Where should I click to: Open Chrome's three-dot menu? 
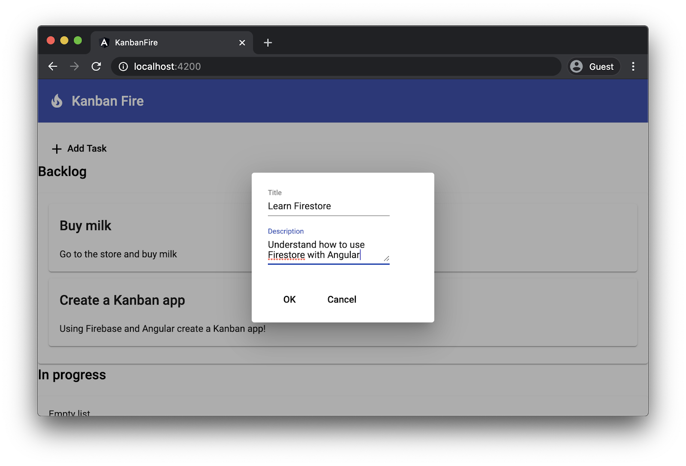(x=633, y=67)
